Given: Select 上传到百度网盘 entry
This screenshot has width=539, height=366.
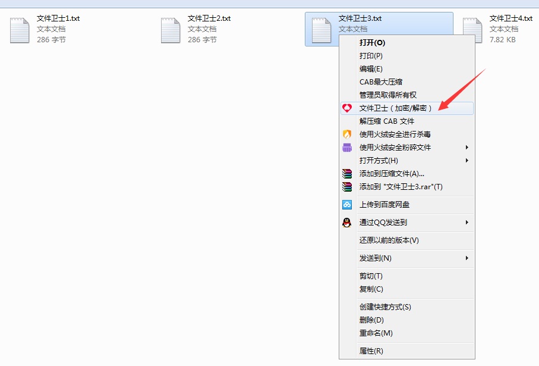Looking at the screenshot, I should 406,205.
